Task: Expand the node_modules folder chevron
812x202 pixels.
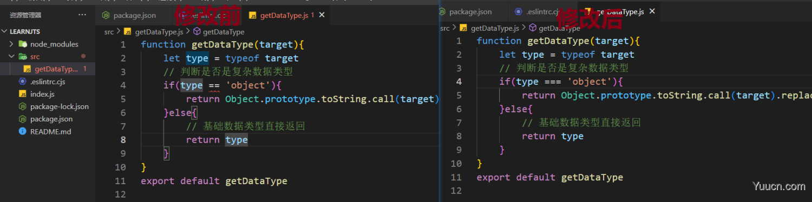Action: coord(11,44)
